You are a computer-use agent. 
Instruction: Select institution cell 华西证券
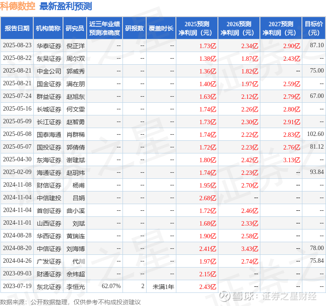tap(49, 236)
